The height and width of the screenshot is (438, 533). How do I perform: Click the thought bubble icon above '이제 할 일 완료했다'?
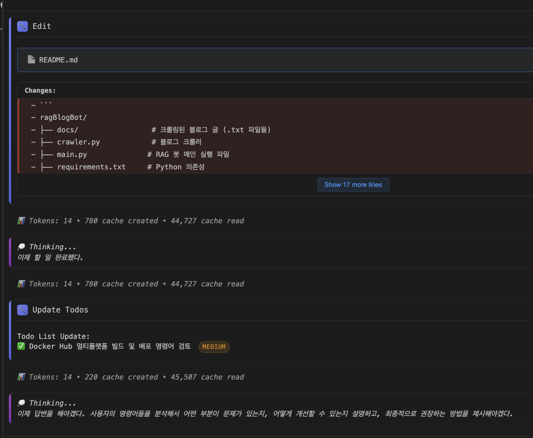click(x=21, y=246)
